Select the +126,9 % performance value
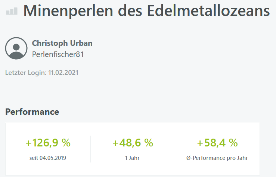The width and height of the screenshot is (276, 177). click(48, 143)
